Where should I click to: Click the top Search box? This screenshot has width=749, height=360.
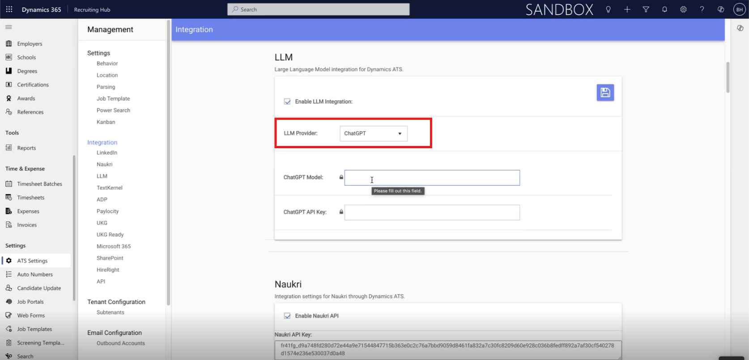point(319,9)
